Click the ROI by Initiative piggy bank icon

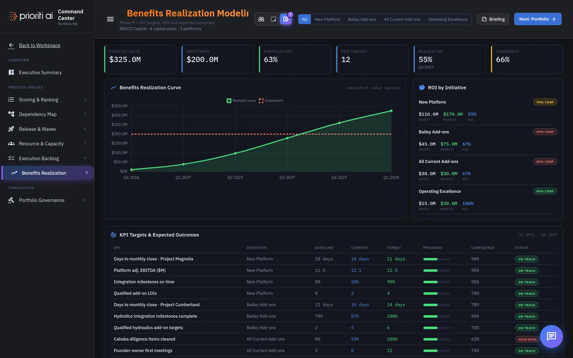422,88
